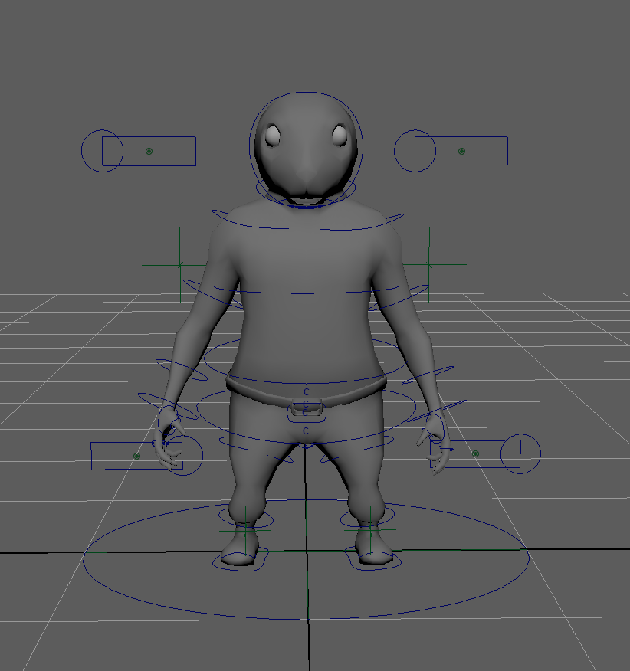Pick green cross locator on screen-left foot
The width and height of the screenshot is (630, 671).
(x=245, y=531)
